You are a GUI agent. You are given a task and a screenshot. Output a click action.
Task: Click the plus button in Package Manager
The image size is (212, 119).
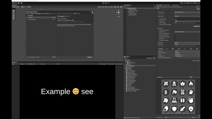point(27,14)
